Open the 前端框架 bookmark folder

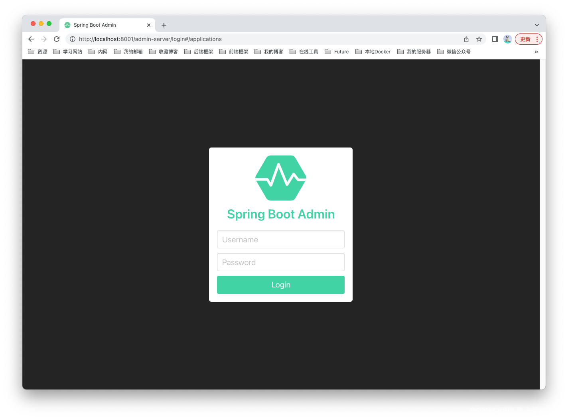click(234, 52)
